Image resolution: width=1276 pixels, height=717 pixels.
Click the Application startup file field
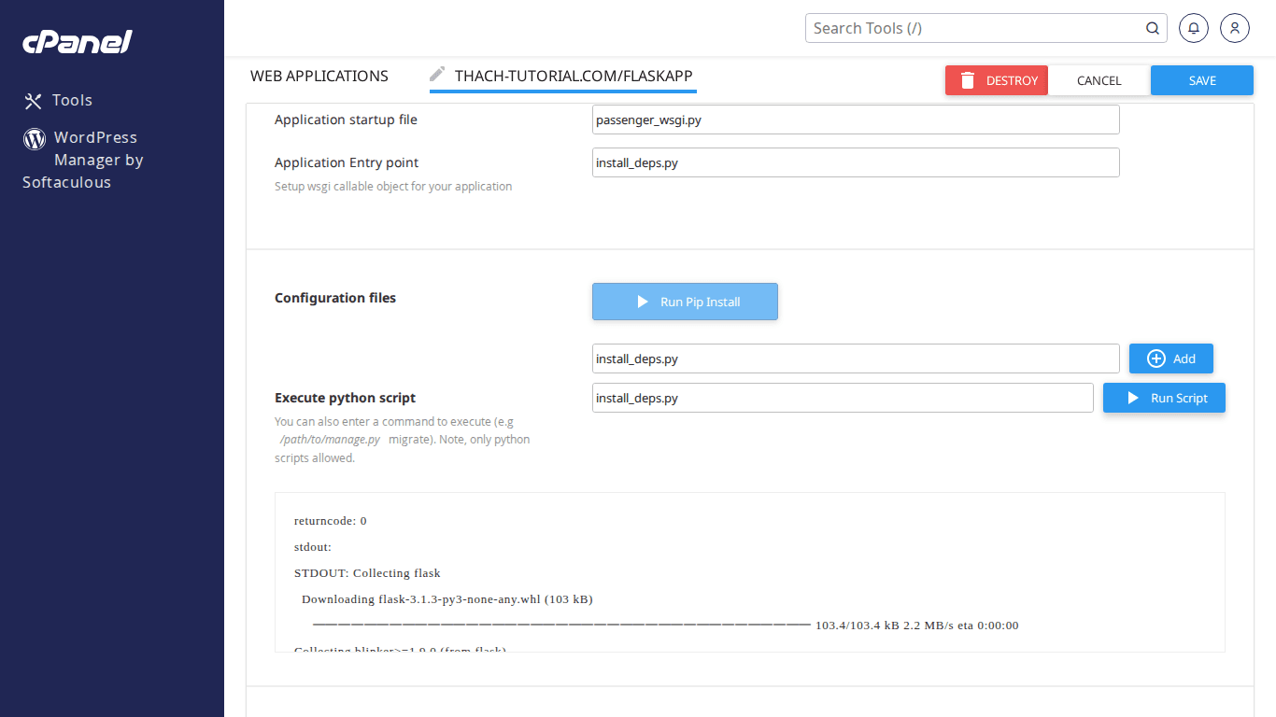pos(855,119)
